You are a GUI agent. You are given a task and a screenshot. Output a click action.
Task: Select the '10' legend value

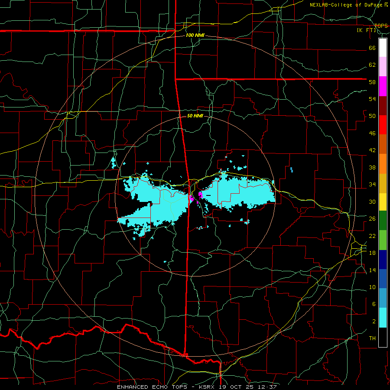(372, 287)
